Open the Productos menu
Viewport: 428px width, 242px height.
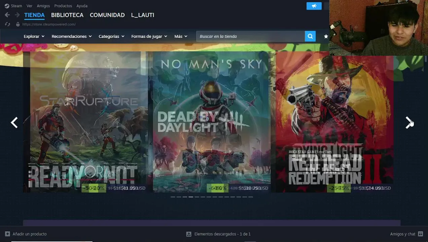coord(63,6)
